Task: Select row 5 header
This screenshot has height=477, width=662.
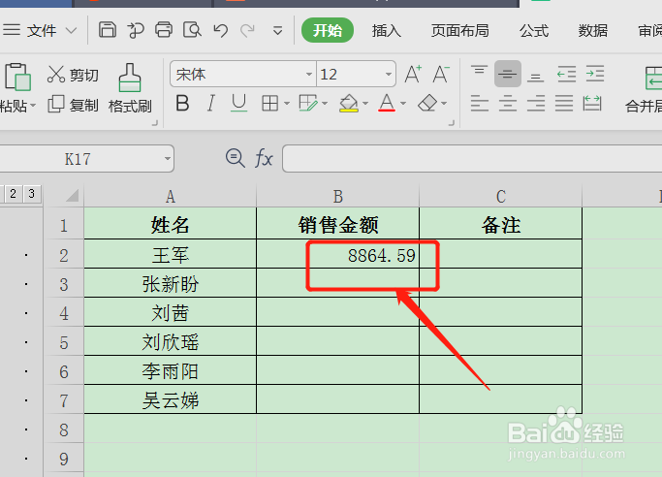Action: click(64, 342)
